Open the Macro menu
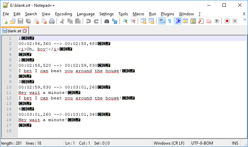Image resolution: width=248 pixels, height=147 pixels. [138, 14]
